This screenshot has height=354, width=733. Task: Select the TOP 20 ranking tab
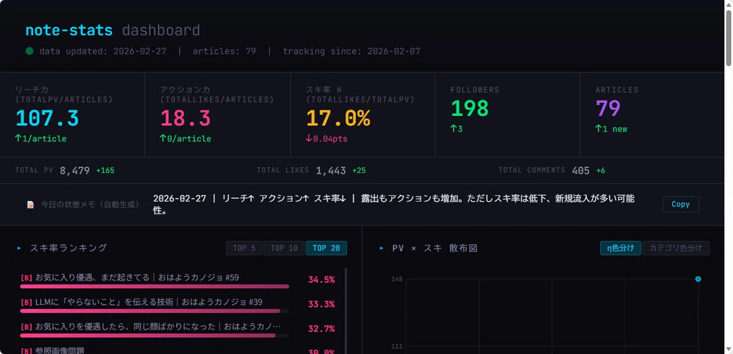(326, 248)
